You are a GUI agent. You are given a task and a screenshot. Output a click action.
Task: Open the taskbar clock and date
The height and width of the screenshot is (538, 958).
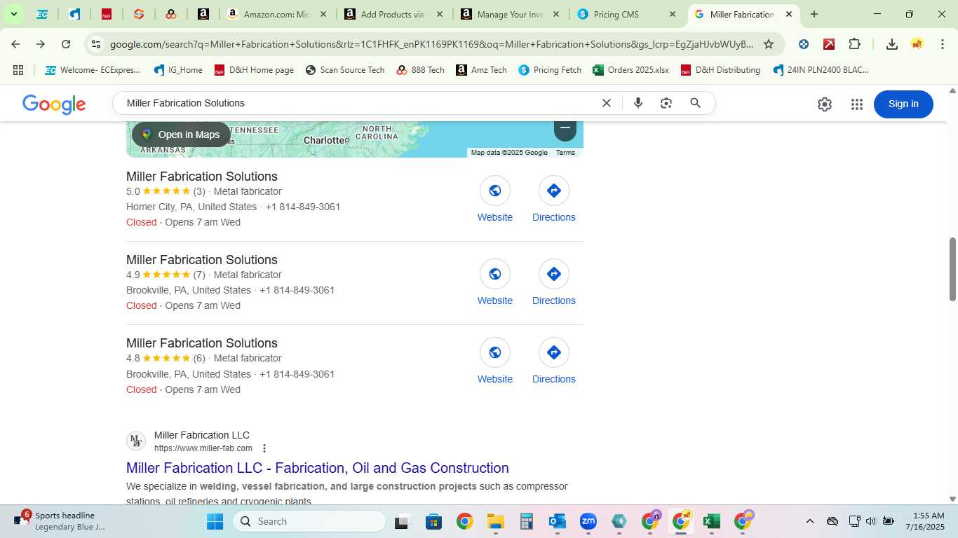924,521
